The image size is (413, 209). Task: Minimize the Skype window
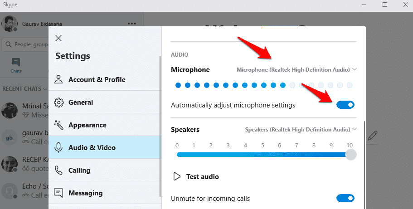[x=364, y=5]
